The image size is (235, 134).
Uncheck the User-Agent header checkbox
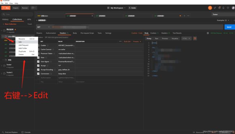[x=38, y=62]
